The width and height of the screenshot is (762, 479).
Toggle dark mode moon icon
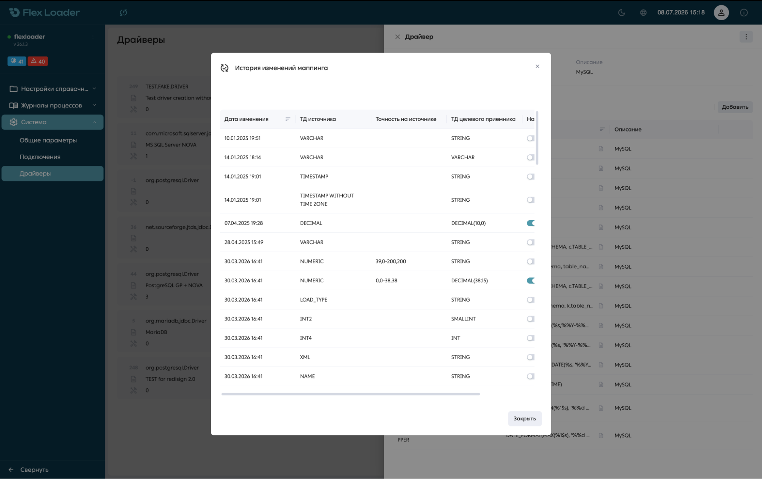[621, 13]
